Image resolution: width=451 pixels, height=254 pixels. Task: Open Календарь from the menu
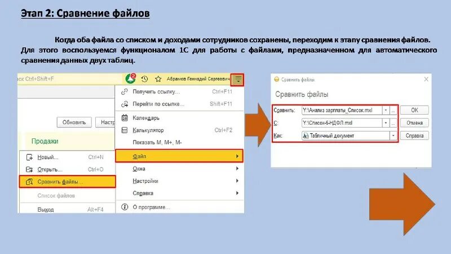[x=179, y=118]
